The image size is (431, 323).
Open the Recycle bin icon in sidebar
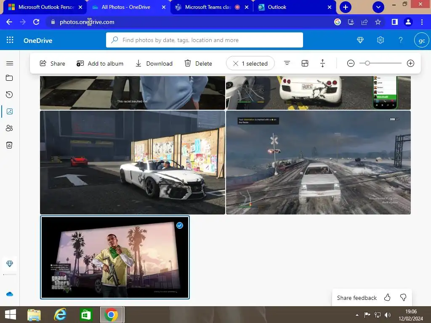[x=9, y=145]
